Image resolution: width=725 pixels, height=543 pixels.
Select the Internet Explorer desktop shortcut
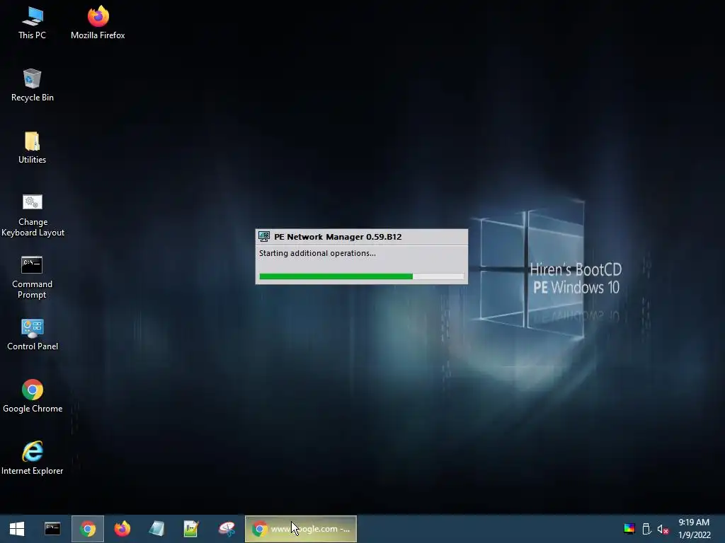(x=33, y=458)
